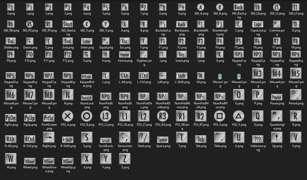Click the Slash.png key icon
Viewport: 307px width, 180px height.
pos(144,137)
